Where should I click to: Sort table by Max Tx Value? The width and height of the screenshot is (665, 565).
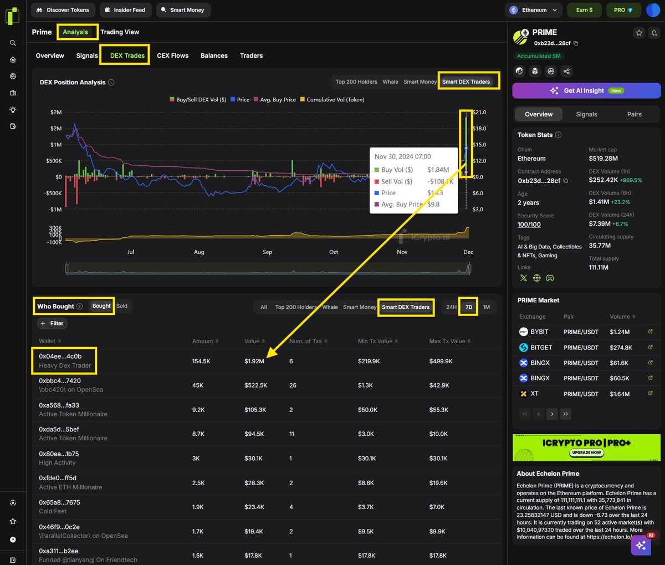coord(450,341)
